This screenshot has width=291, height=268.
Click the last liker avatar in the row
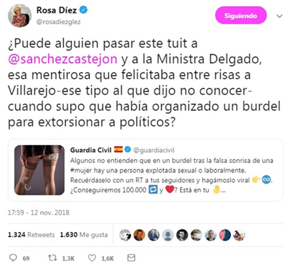(239, 235)
